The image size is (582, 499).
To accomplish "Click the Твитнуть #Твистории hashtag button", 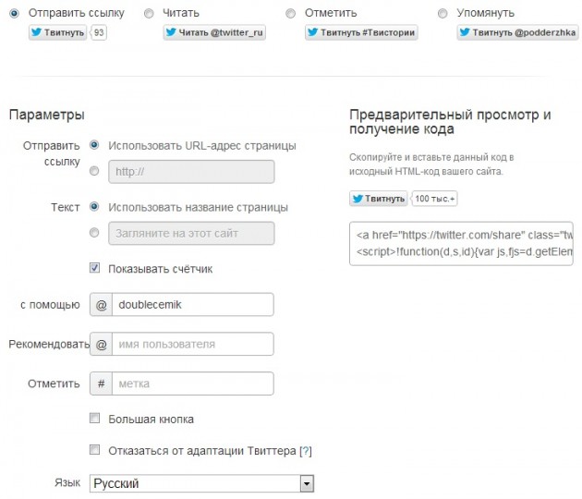I will coord(360,32).
